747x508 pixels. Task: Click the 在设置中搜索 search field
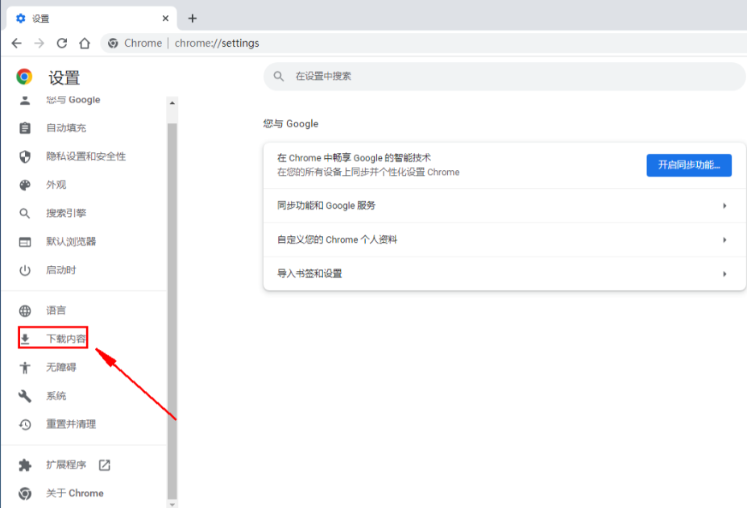point(504,77)
